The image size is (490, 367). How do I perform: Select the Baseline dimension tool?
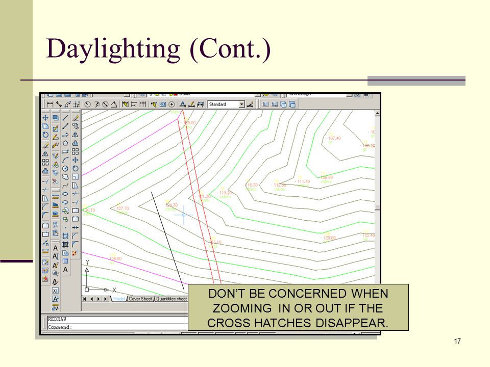tap(134, 104)
